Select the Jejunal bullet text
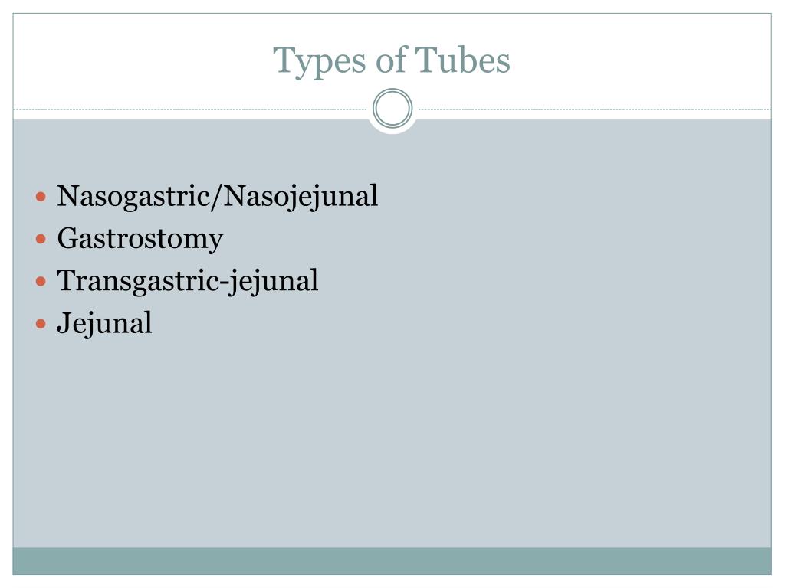Screen dimensions: 785x588 tap(104, 324)
